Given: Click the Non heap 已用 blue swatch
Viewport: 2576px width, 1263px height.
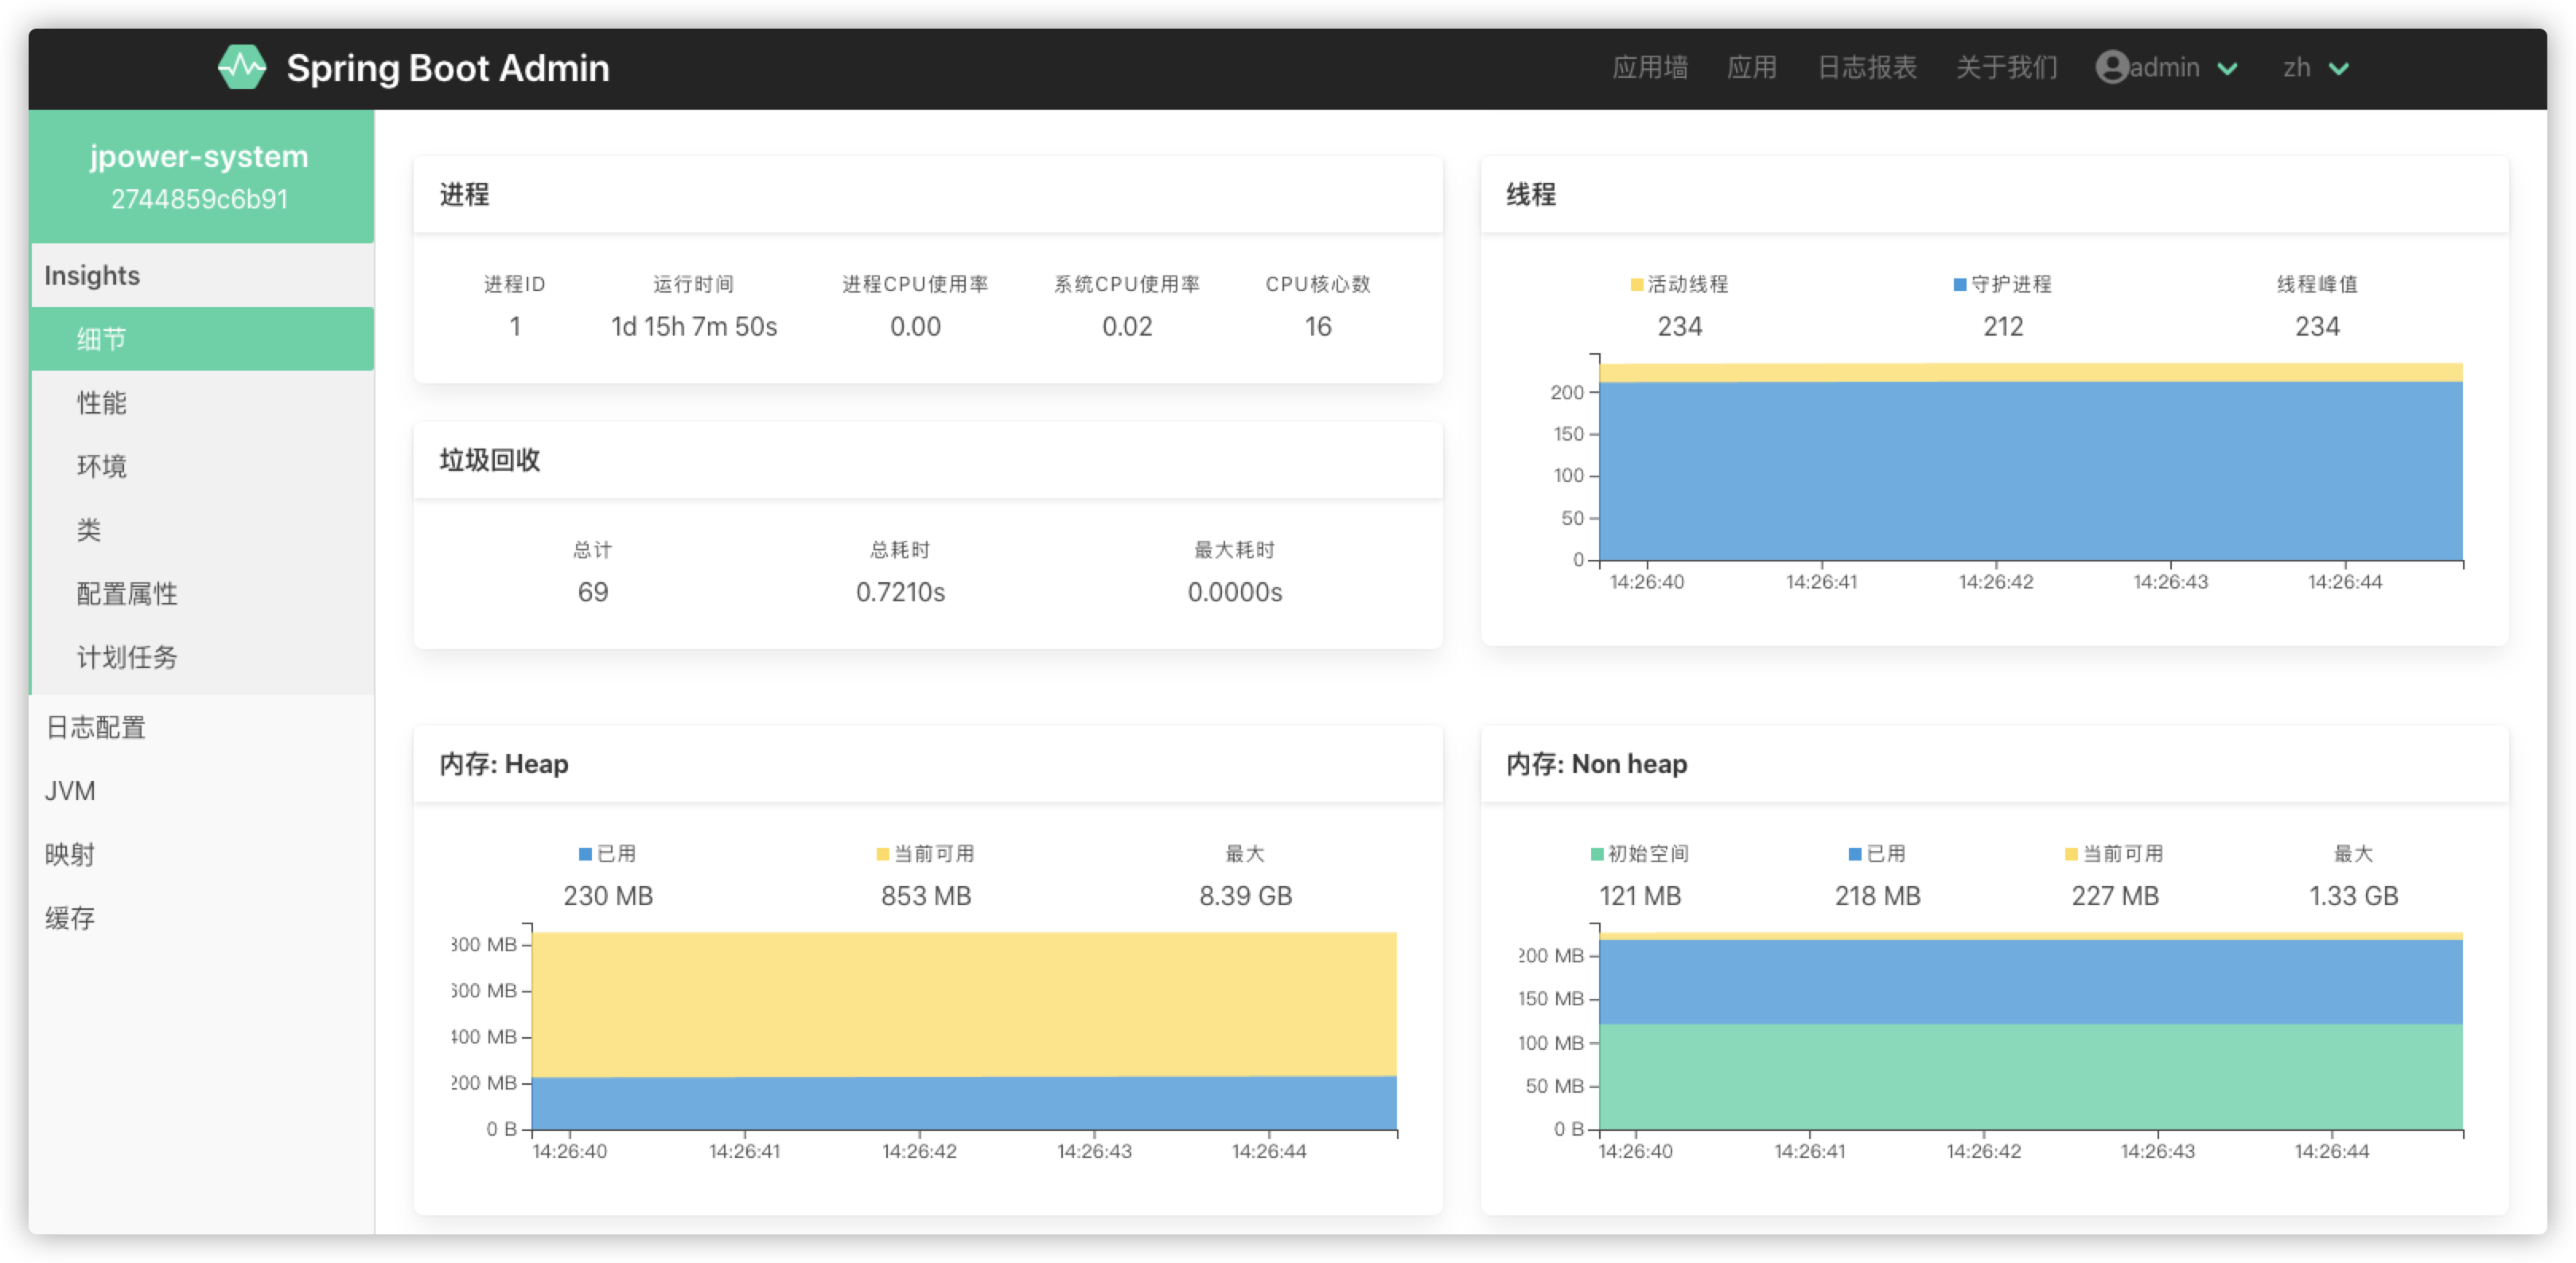Looking at the screenshot, I should pos(1855,854).
